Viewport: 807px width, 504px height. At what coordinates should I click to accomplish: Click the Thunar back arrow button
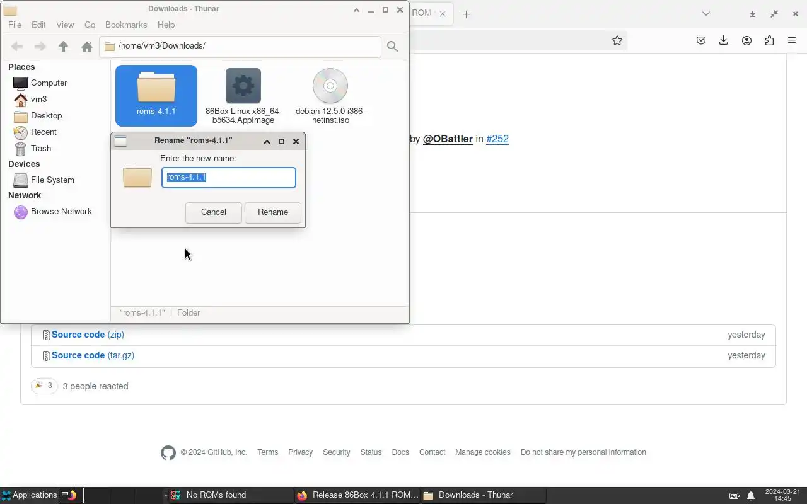point(17,47)
